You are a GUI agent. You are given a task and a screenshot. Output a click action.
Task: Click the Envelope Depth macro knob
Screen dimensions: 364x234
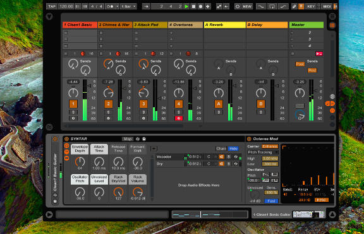pos(80,161)
